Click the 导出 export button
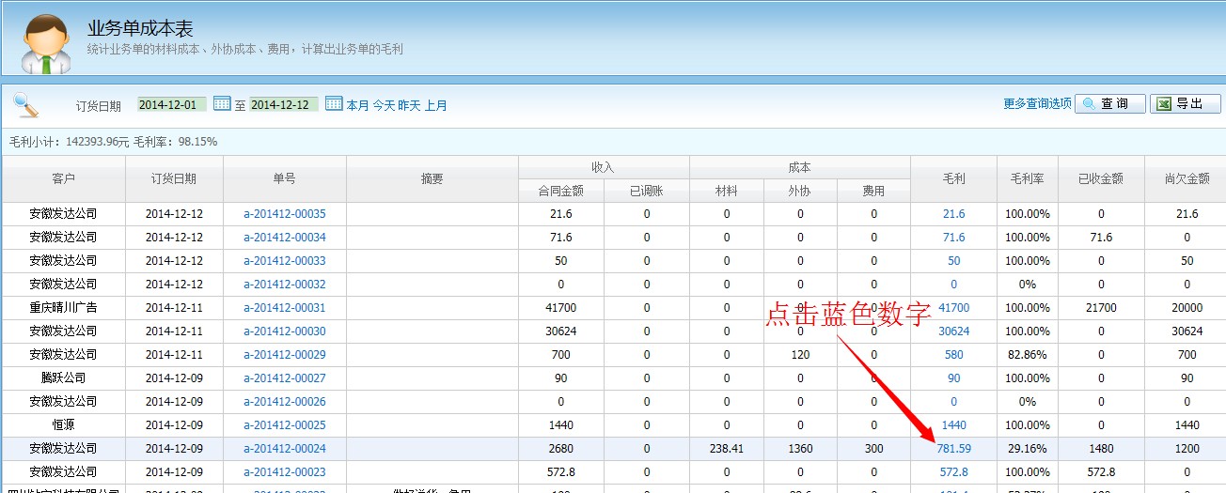 1185,104
